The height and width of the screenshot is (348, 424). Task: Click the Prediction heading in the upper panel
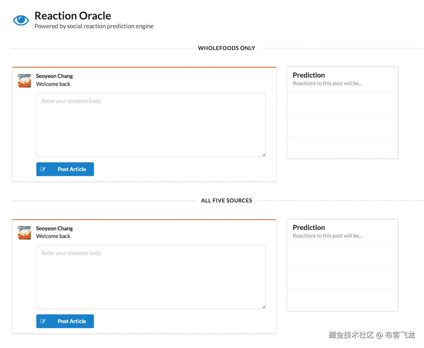[x=309, y=75]
